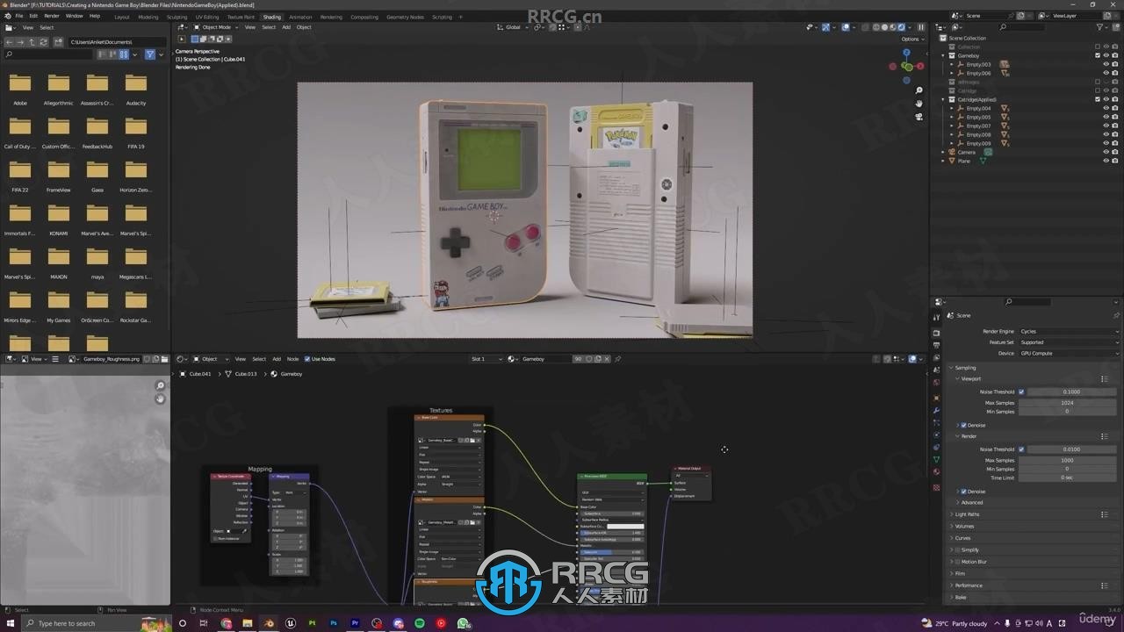Open the Add menu in the node editor
The height and width of the screenshot is (632, 1124).
tap(277, 359)
